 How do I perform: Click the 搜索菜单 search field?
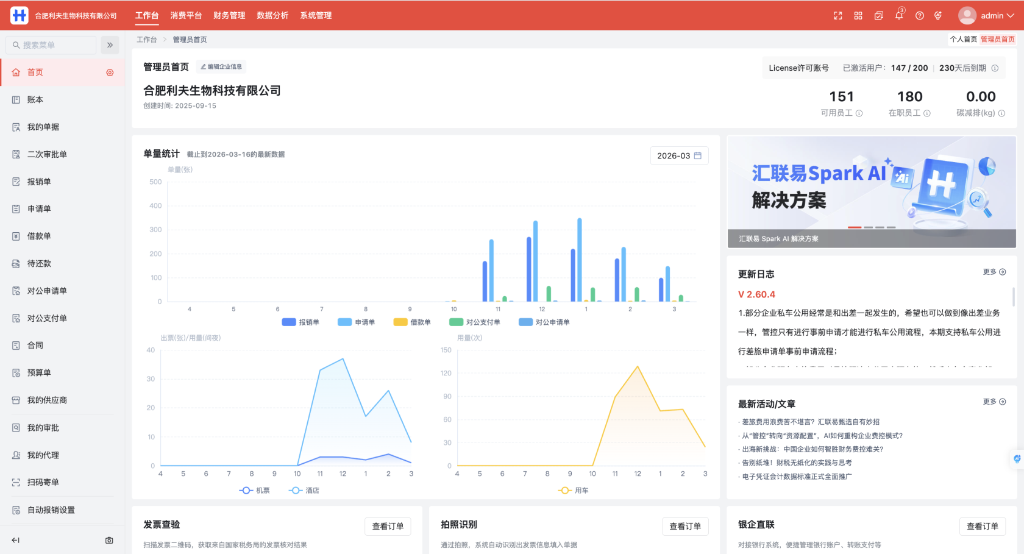coord(51,44)
